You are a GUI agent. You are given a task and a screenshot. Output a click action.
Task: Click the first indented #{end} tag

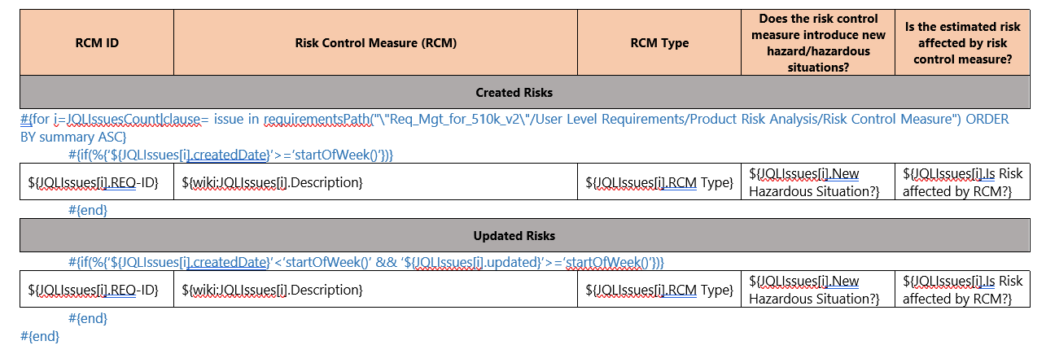(88, 210)
